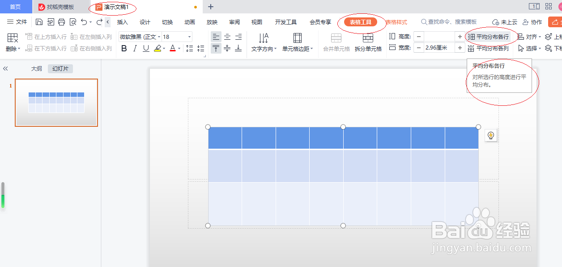Align cell text left
This screenshot has height=267, width=562.
point(216,37)
